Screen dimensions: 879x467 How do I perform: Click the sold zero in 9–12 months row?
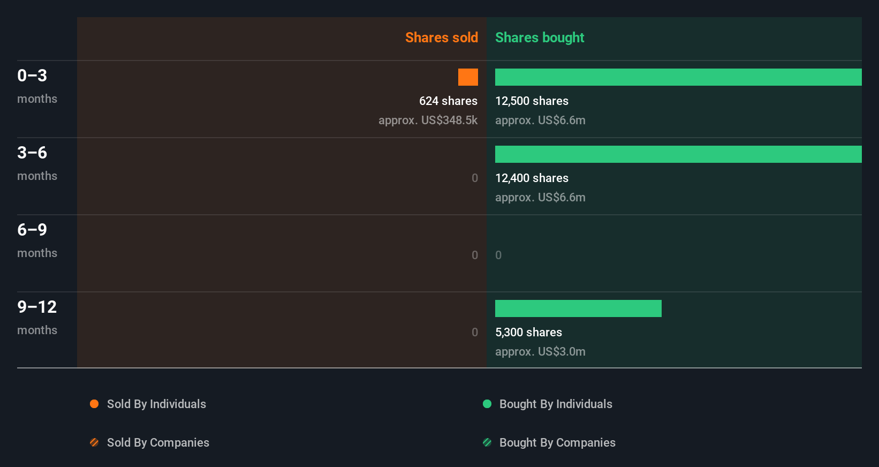click(x=475, y=332)
